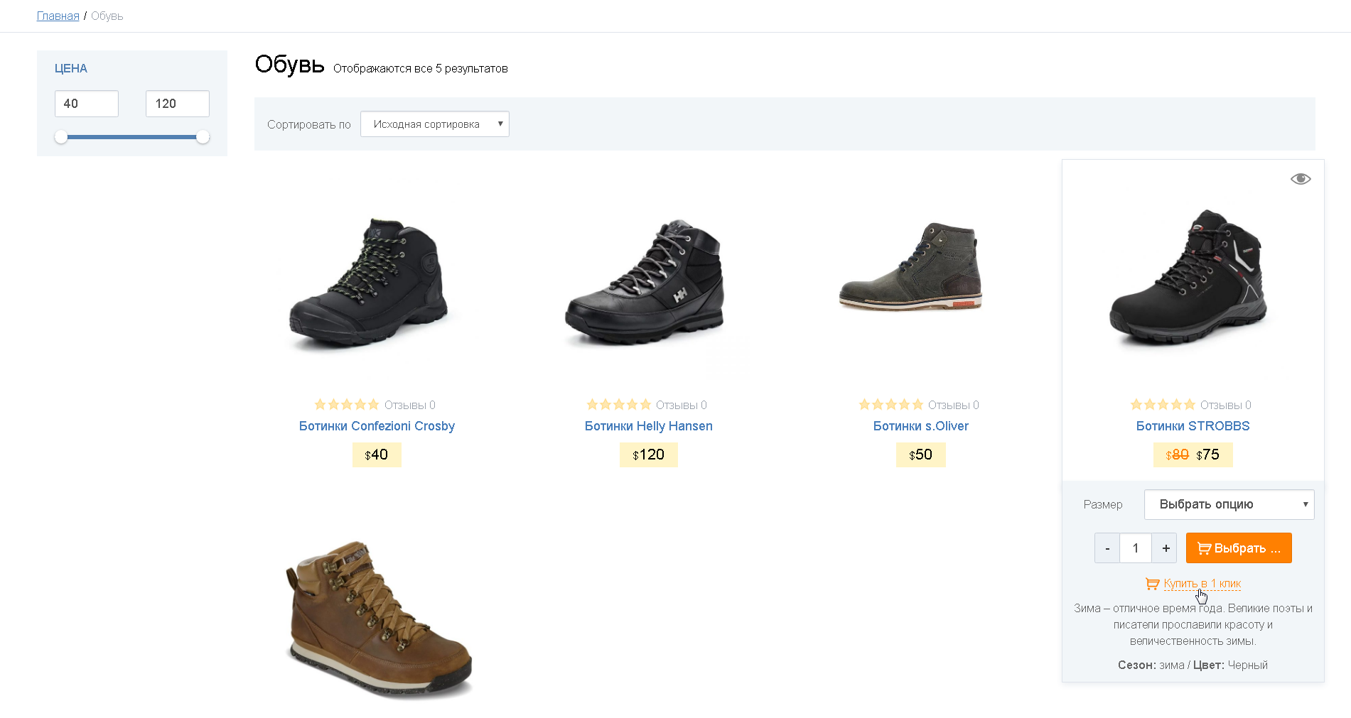Click the star rating of Ботинки Helly Hansen
Viewport: 1351px width, 718px height.
coord(618,405)
